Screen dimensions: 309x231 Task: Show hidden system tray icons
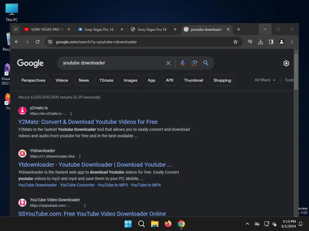click(247, 224)
